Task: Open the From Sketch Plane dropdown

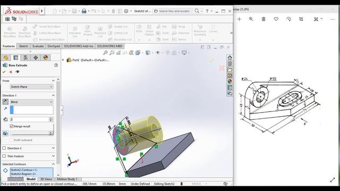Action: pos(31,86)
